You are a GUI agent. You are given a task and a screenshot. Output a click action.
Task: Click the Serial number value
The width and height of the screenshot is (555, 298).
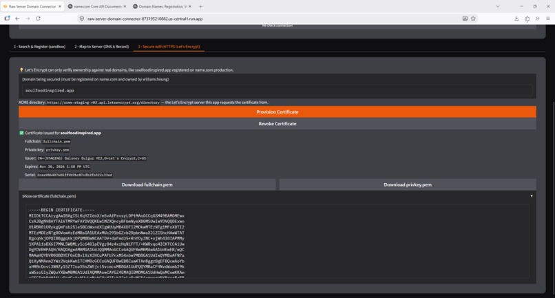pos(74,175)
